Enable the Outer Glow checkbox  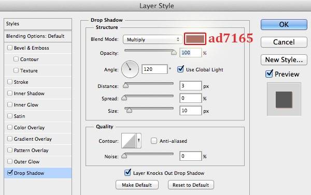point(10,161)
